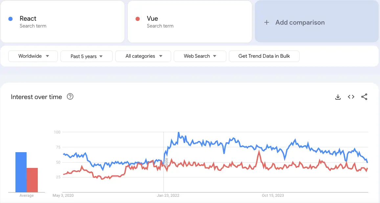Click the Add comparison panel
Viewport: 380px width, 203px height.
[316, 22]
